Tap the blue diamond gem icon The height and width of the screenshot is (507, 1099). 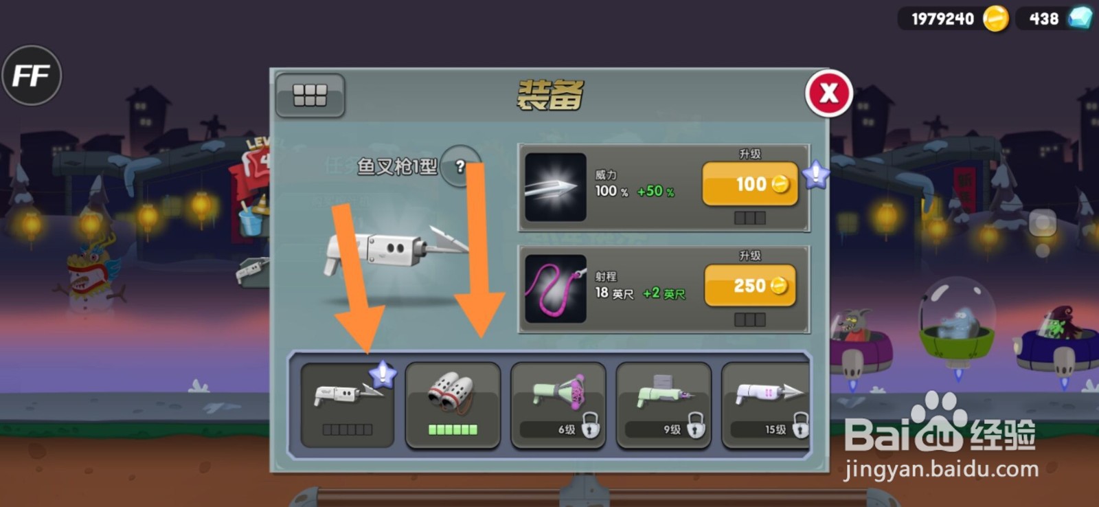[x=1080, y=18]
